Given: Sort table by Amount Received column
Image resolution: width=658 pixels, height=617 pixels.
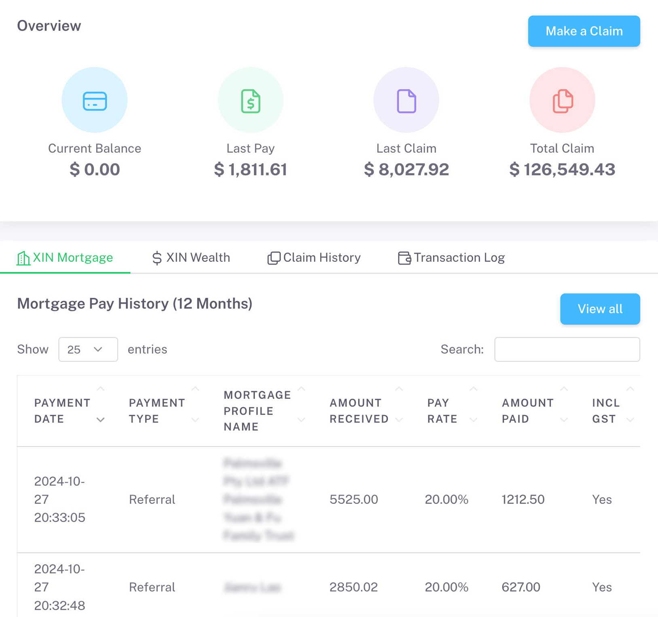Looking at the screenshot, I should (x=359, y=411).
